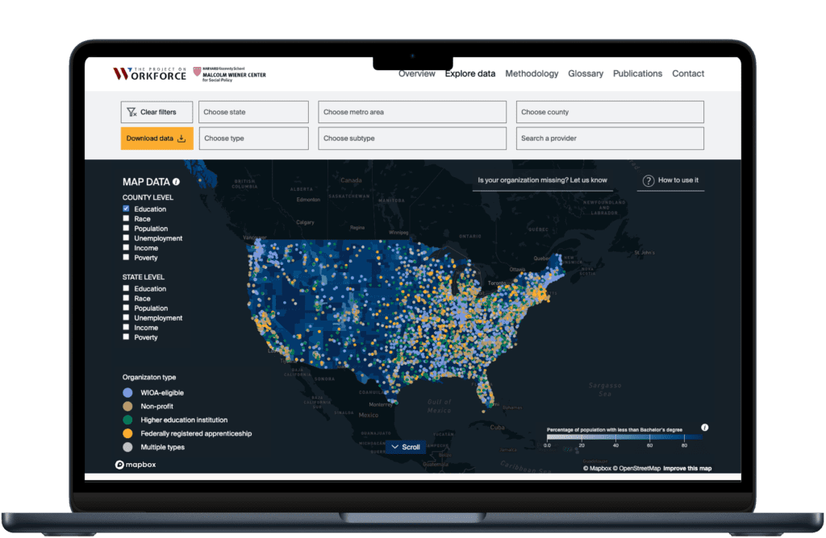Click the download arrow icon on orange button
The height and width of the screenshot is (538, 826).
coord(181,139)
